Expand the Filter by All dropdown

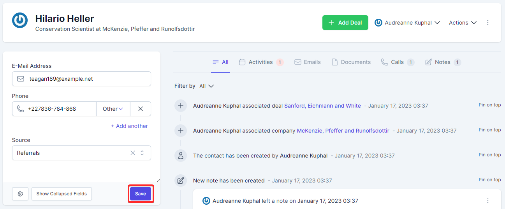[206, 86]
